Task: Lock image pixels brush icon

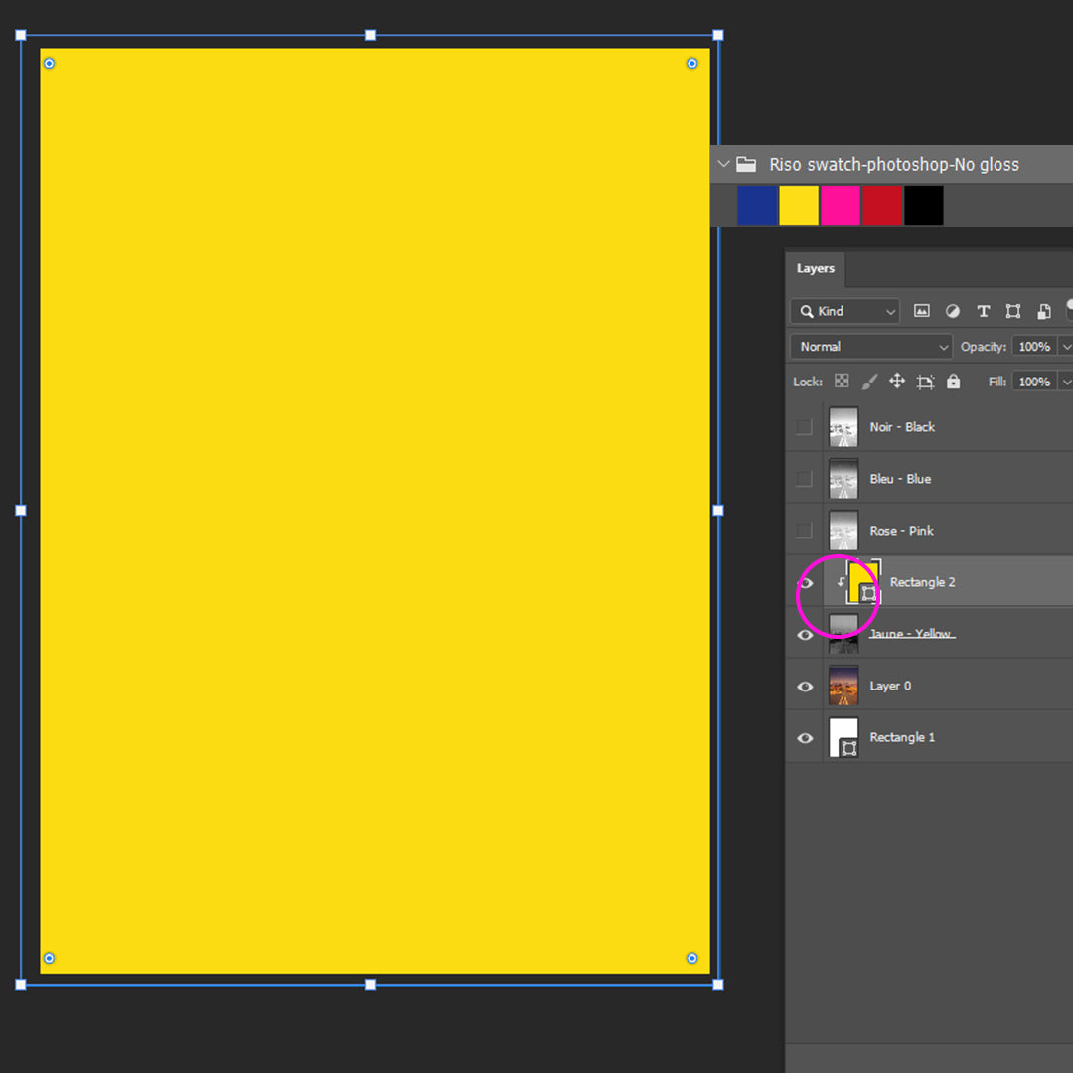Action: (x=869, y=382)
